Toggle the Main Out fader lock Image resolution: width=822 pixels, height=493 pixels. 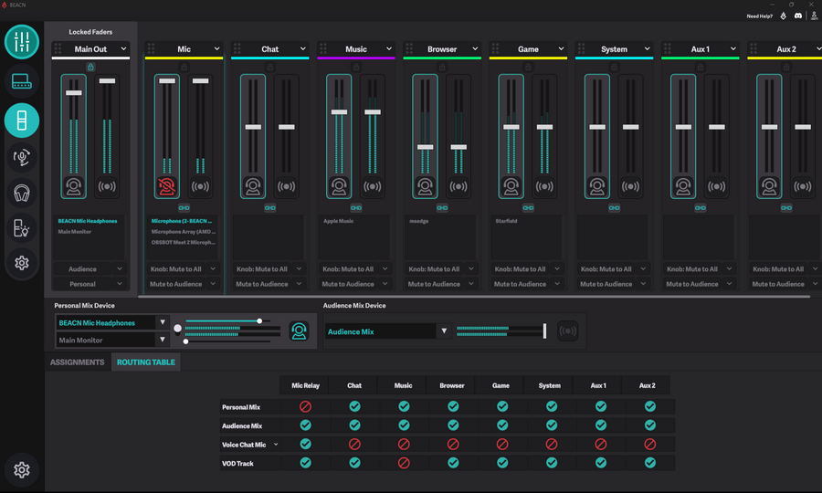click(x=90, y=67)
